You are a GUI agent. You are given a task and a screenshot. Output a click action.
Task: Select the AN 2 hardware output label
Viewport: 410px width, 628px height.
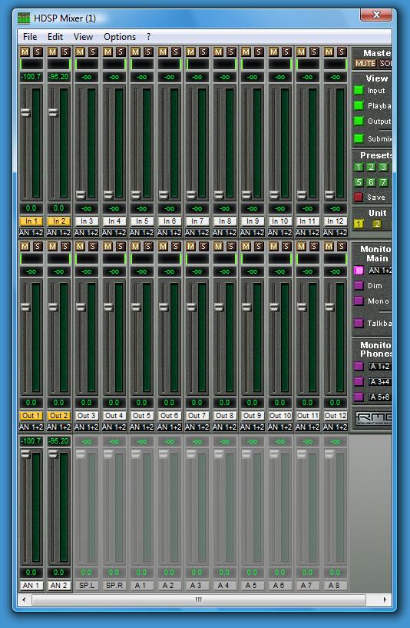tap(59, 585)
